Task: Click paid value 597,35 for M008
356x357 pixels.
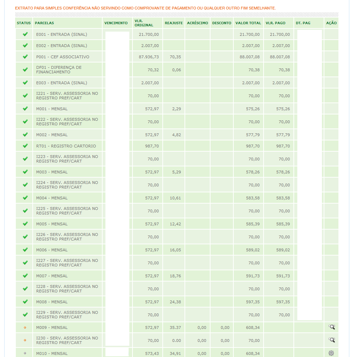Action: click(283, 302)
